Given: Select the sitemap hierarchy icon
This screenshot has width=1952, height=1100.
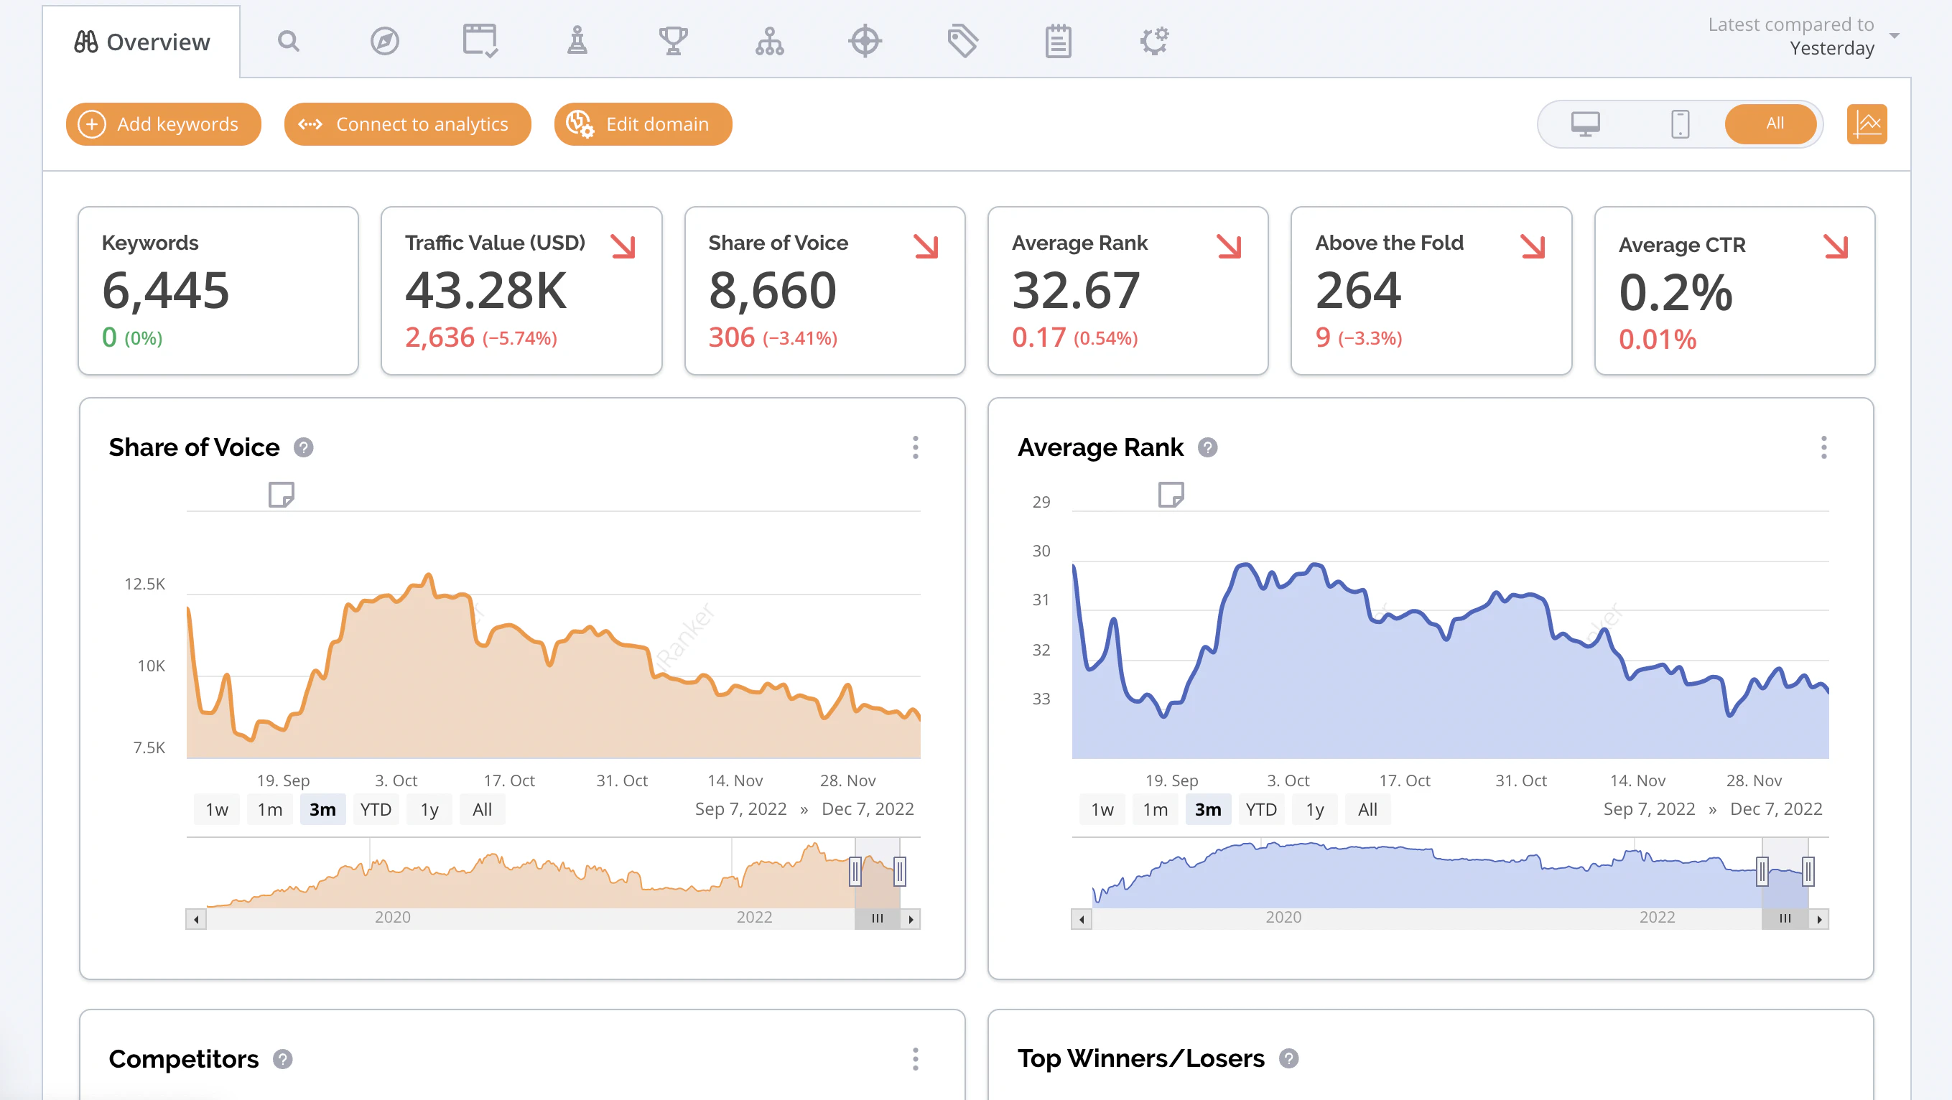Looking at the screenshot, I should coord(769,42).
